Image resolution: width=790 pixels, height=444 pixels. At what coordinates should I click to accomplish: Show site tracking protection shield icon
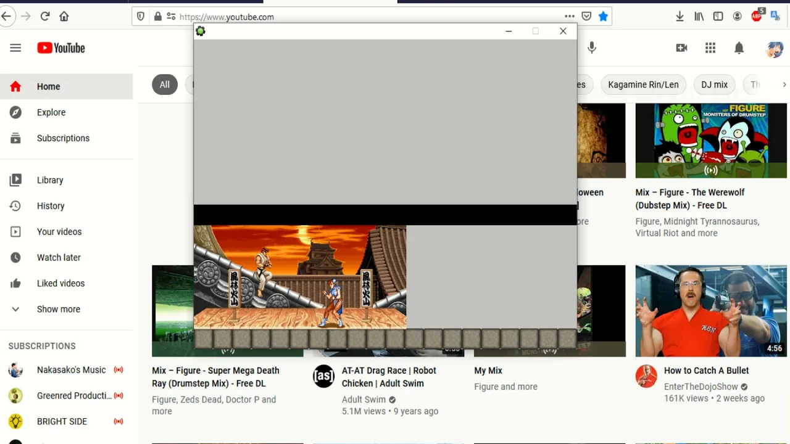141,17
